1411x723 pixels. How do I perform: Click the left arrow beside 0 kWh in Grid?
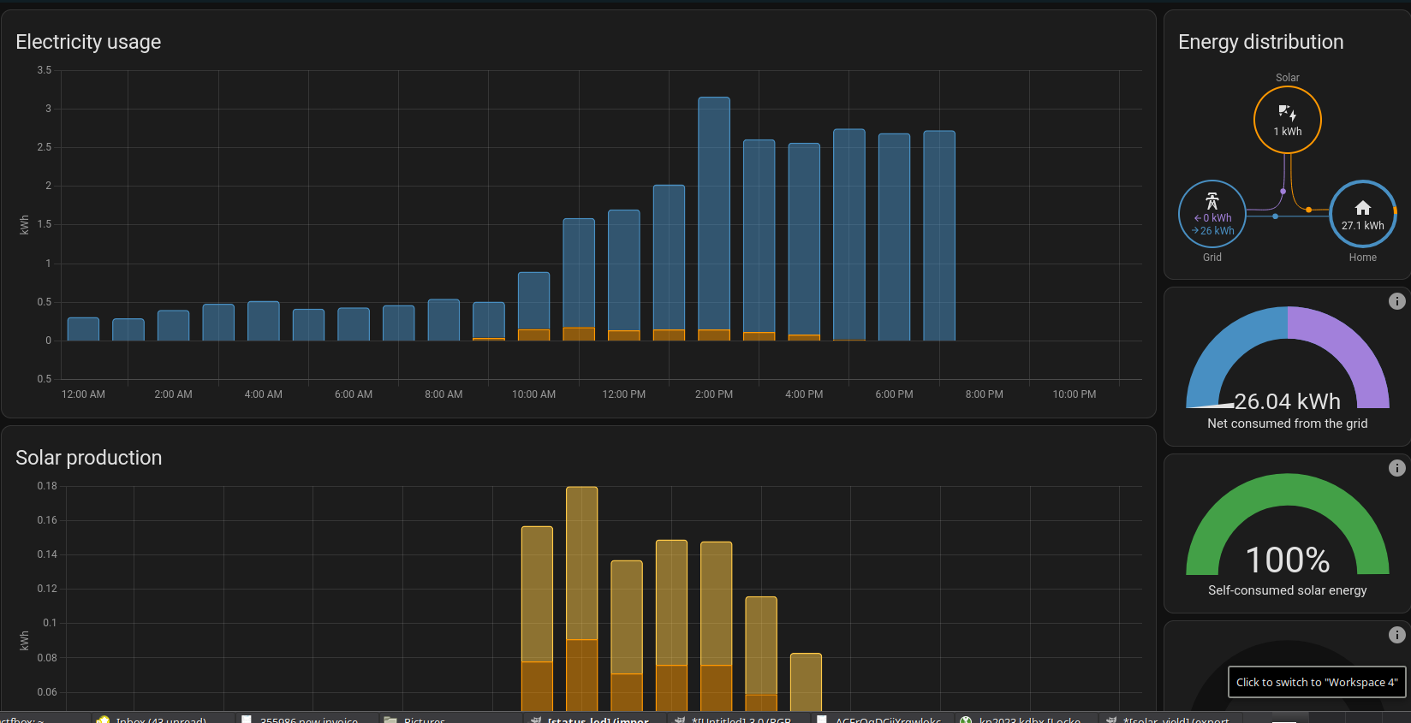pyautogui.click(x=1198, y=218)
